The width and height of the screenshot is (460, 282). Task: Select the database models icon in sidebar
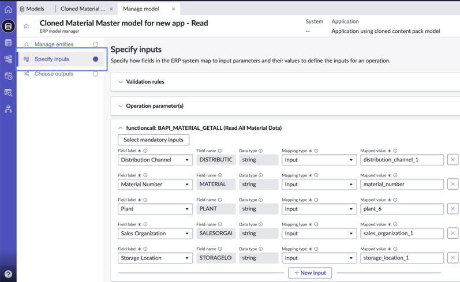pyautogui.click(x=8, y=26)
